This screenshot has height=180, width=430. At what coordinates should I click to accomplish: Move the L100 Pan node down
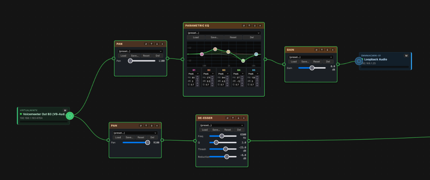(x=157, y=44)
